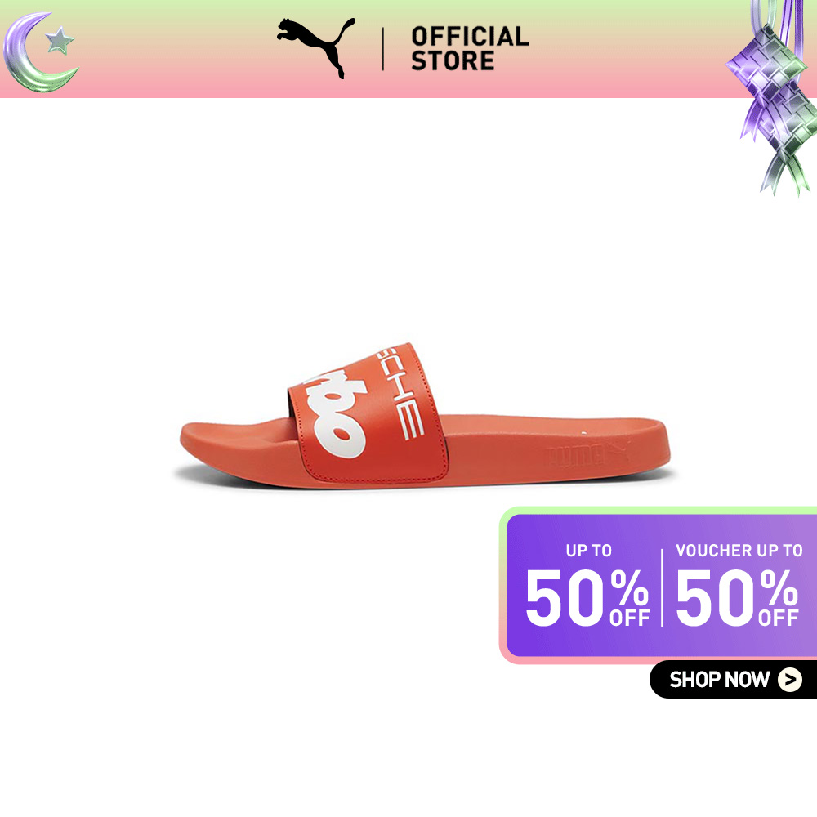Click the Puma leaping cat logo
Image resolution: width=817 pixels, height=817 pixels.
[315, 47]
